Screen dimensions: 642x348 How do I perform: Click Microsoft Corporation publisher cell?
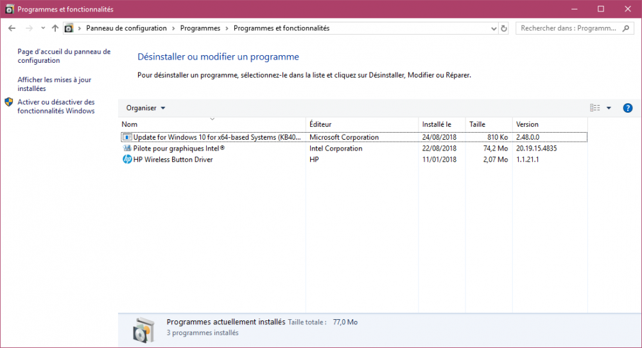point(344,137)
